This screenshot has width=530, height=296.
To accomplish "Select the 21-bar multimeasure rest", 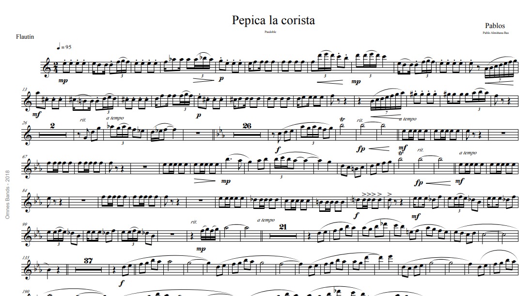I will click(x=282, y=231).
